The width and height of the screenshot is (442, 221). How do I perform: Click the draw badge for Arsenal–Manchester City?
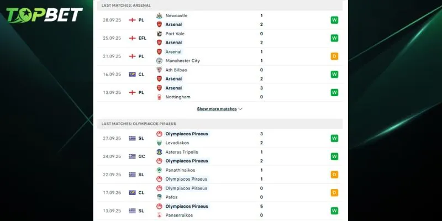tap(334, 56)
